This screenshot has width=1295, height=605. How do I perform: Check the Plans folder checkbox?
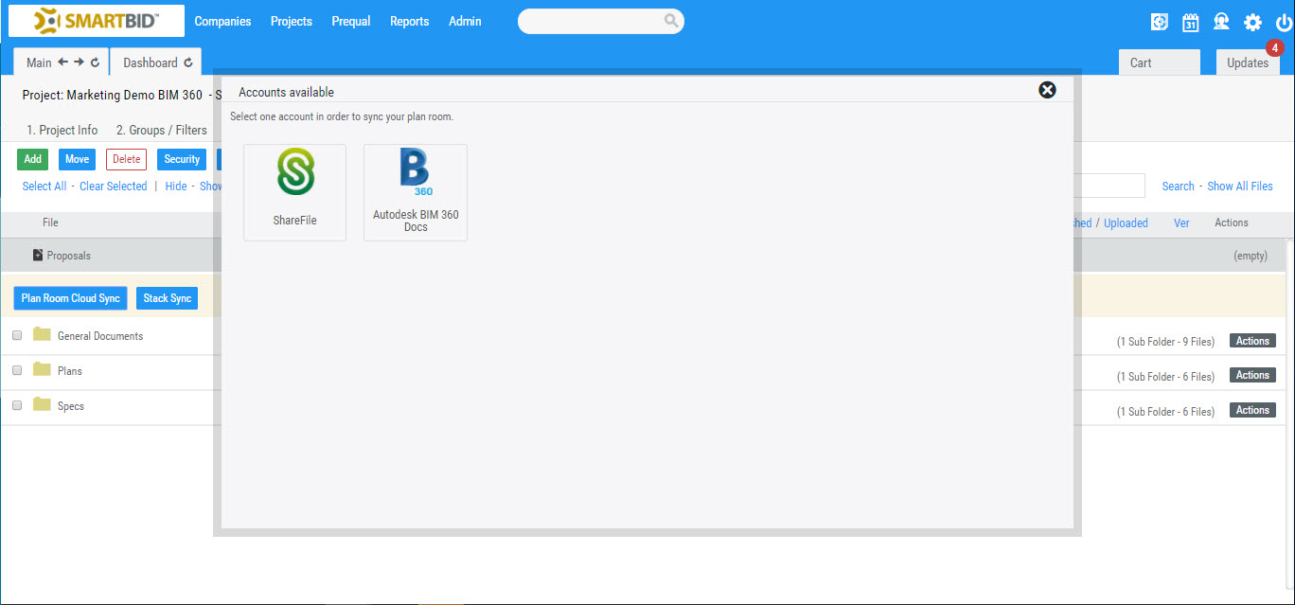tap(16, 370)
